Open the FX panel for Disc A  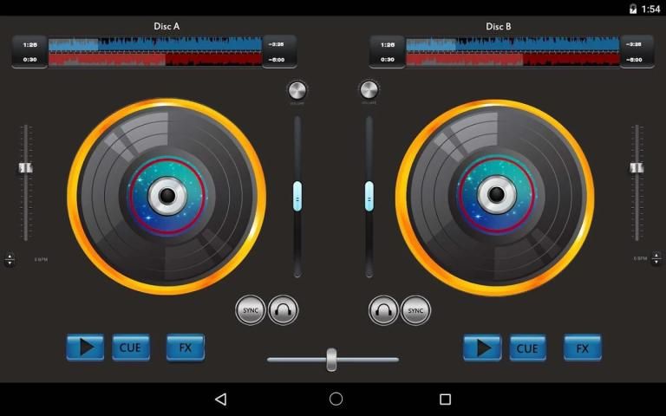pyautogui.click(x=185, y=348)
